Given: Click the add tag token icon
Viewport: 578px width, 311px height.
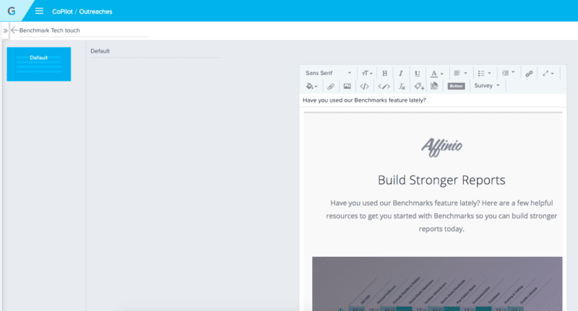Looking at the screenshot, I should click(419, 86).
